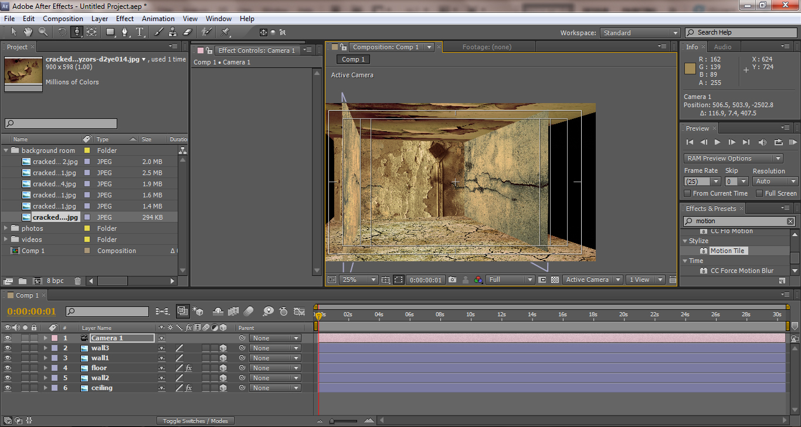
Task: Activate the Eraser tool
Action: point(188,32)
